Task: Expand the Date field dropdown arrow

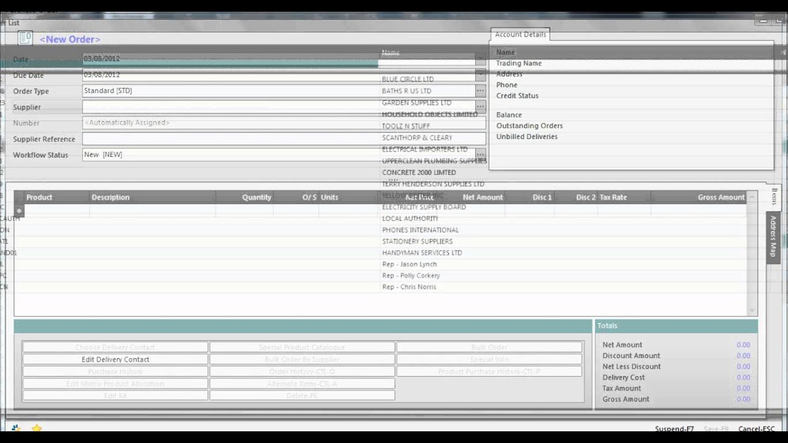Action: pos(480,59)
